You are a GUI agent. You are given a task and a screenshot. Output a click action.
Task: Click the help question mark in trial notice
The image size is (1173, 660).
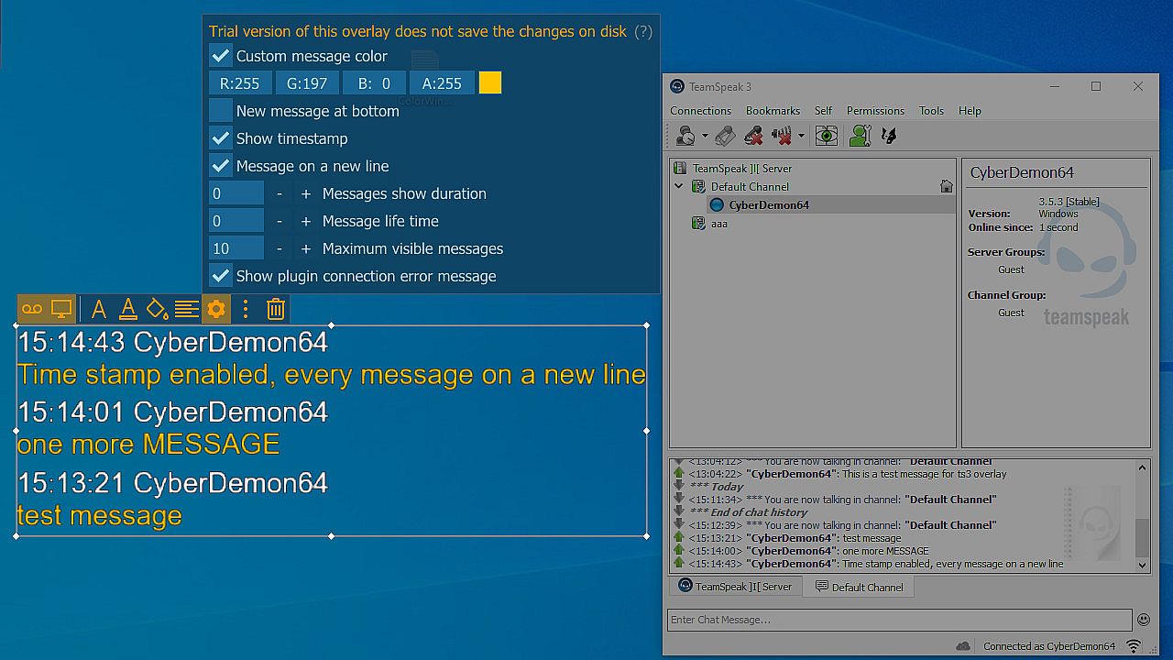click(643, 31)
